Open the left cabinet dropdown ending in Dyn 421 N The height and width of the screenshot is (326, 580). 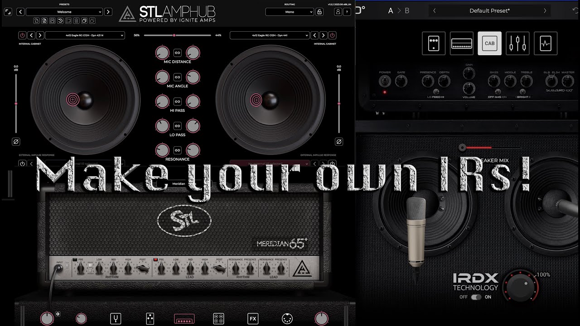(x=85, y=35)
